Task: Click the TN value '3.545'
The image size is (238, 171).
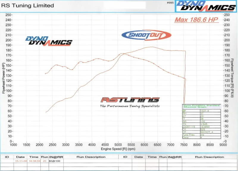Action: click(204, 124)
